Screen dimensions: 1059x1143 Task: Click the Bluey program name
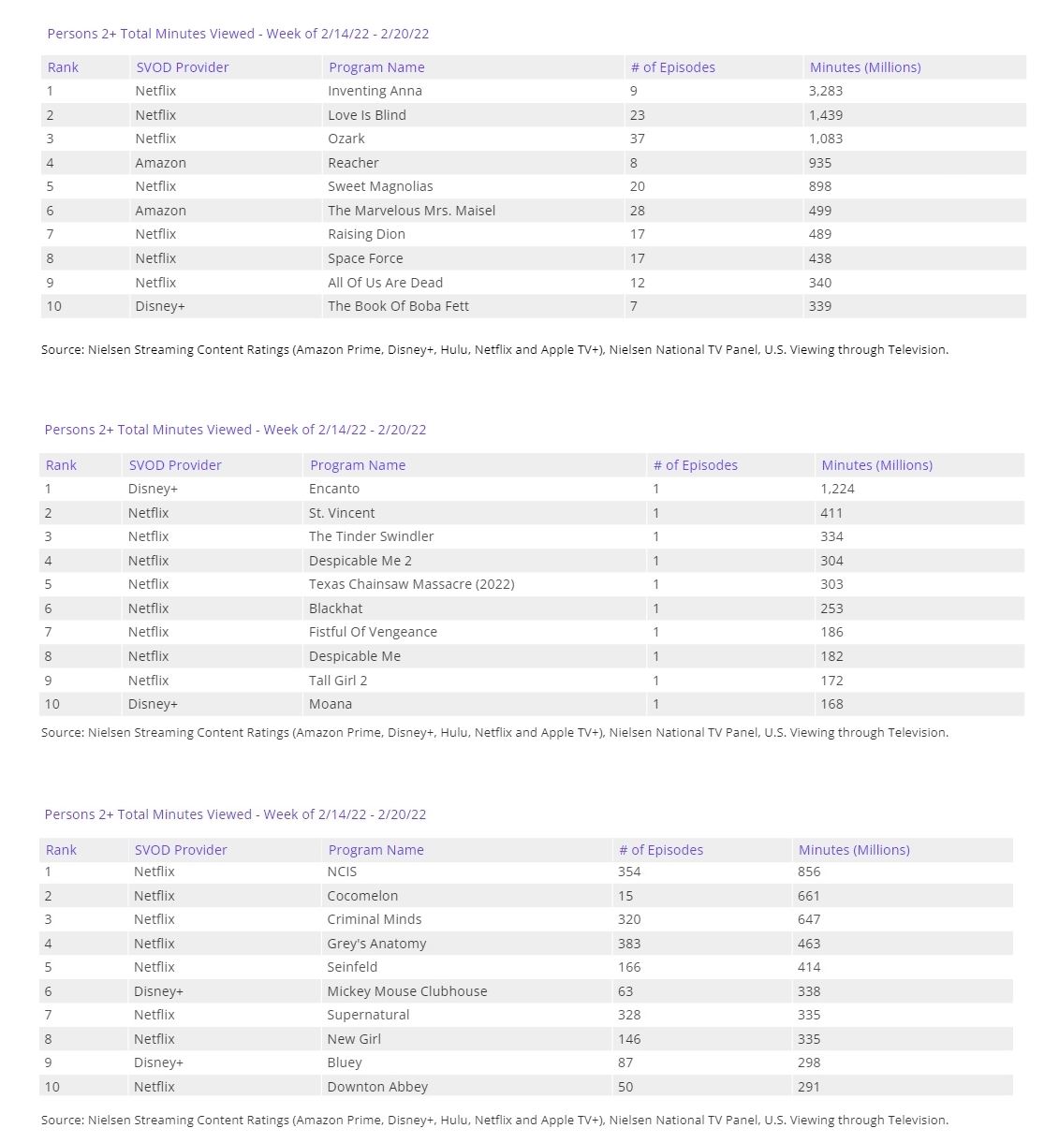click(345, 1062)
